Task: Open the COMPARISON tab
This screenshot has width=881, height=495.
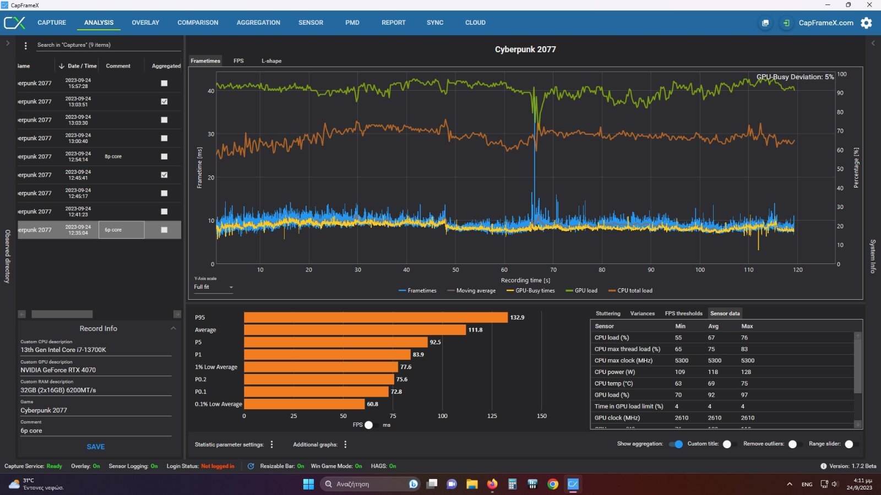Action: (198, 23)
